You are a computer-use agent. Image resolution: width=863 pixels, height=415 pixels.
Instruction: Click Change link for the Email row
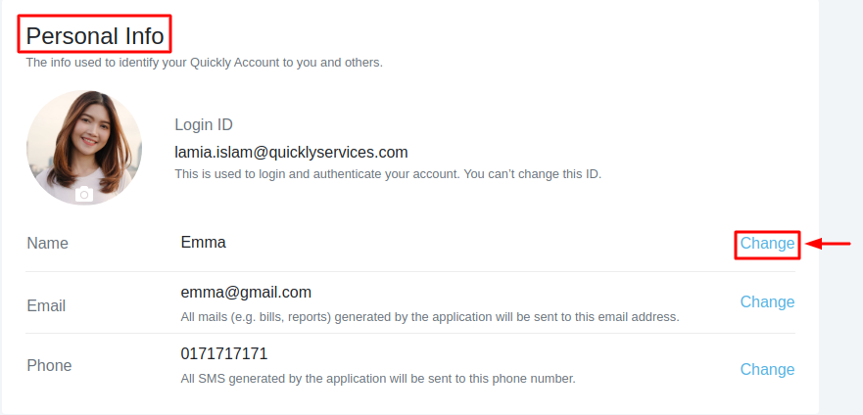point(767,301)
